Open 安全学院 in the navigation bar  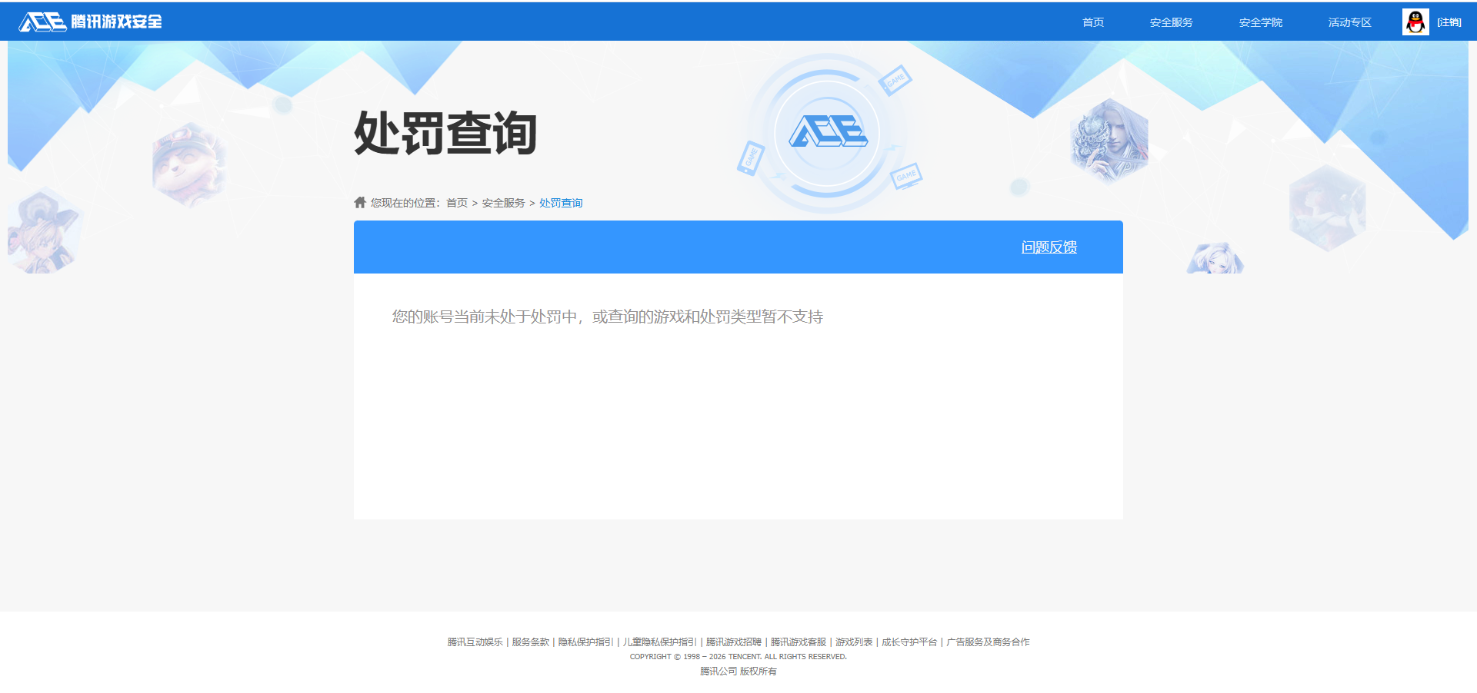pyautogui.click(x=1260, y=22)
